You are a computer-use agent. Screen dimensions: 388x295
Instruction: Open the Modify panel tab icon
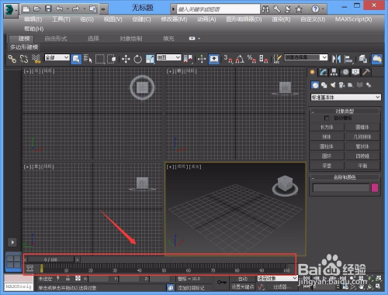(x=323, y=72)
